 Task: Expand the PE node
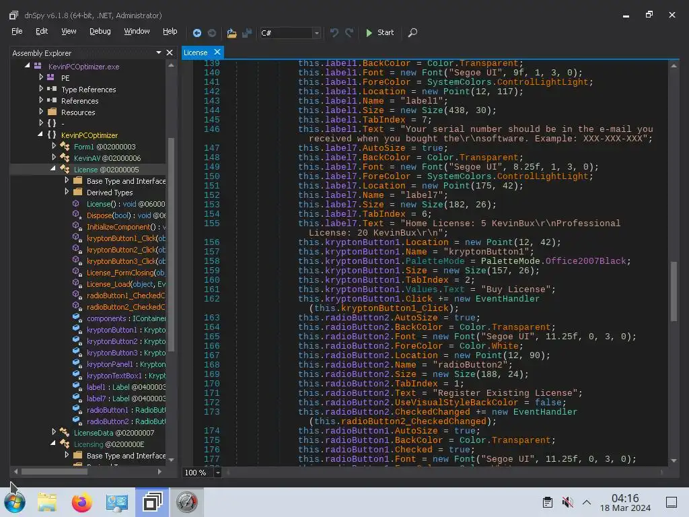pos(41,77)
